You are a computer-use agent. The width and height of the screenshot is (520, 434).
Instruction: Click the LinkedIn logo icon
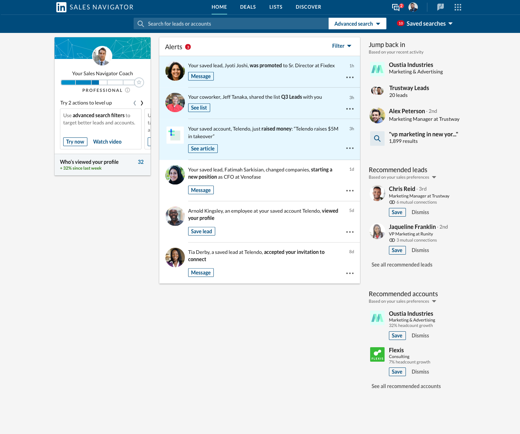[x=61, y=7]
